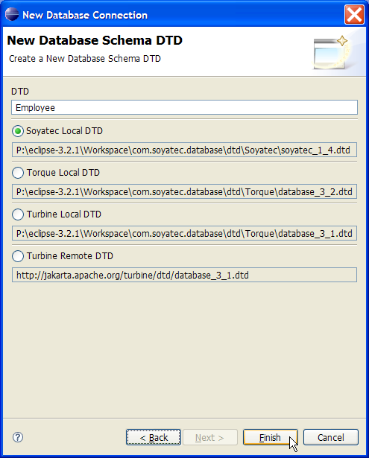Click the Turbine Remote DTD label text
The image size is (369, 458).
point(70,256)
